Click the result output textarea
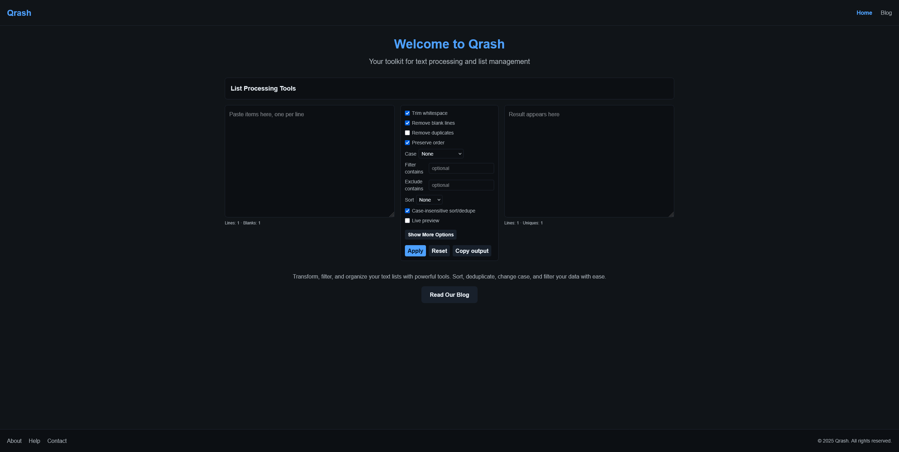899x452 pixels. click(x=589, y=161)
